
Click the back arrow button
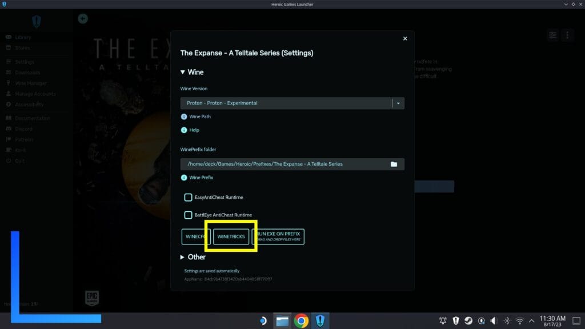[x=83, y=19]
